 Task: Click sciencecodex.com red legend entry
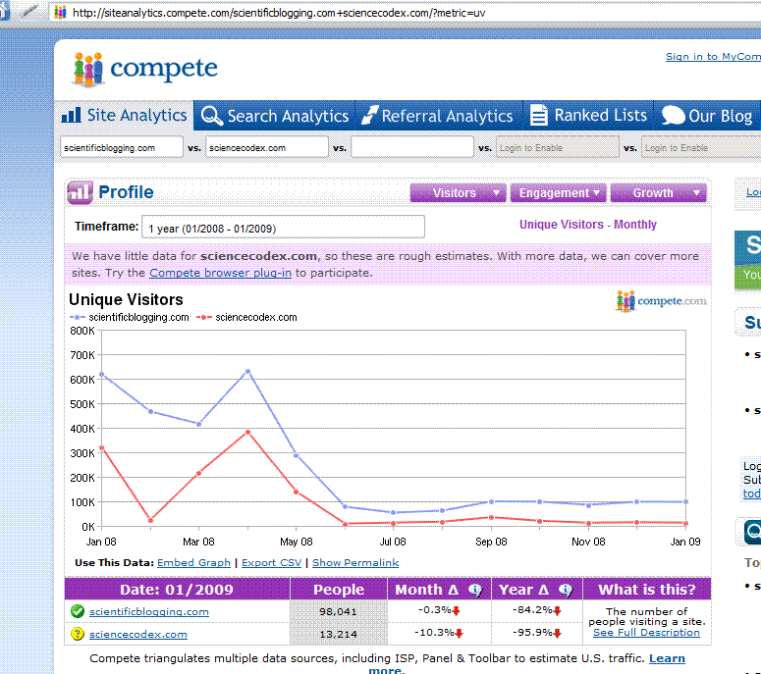[x=246, y=317]
